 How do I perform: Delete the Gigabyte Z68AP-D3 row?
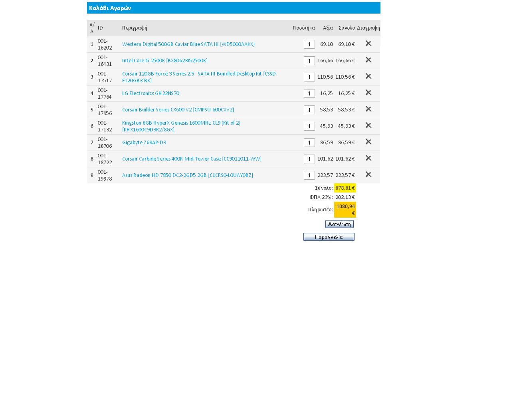368,142
